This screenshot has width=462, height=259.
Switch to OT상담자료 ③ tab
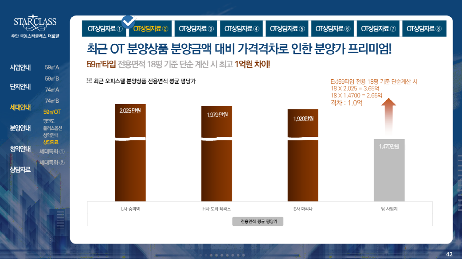(196, 29)
